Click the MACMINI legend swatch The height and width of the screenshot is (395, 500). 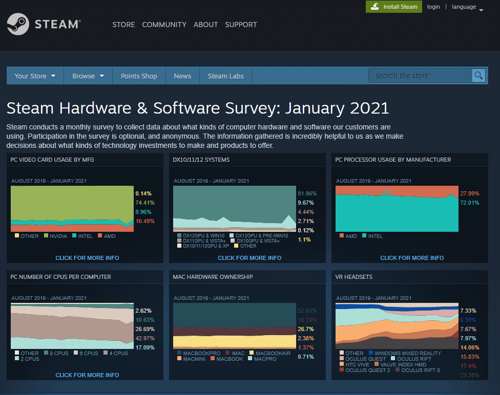(179, 358)
